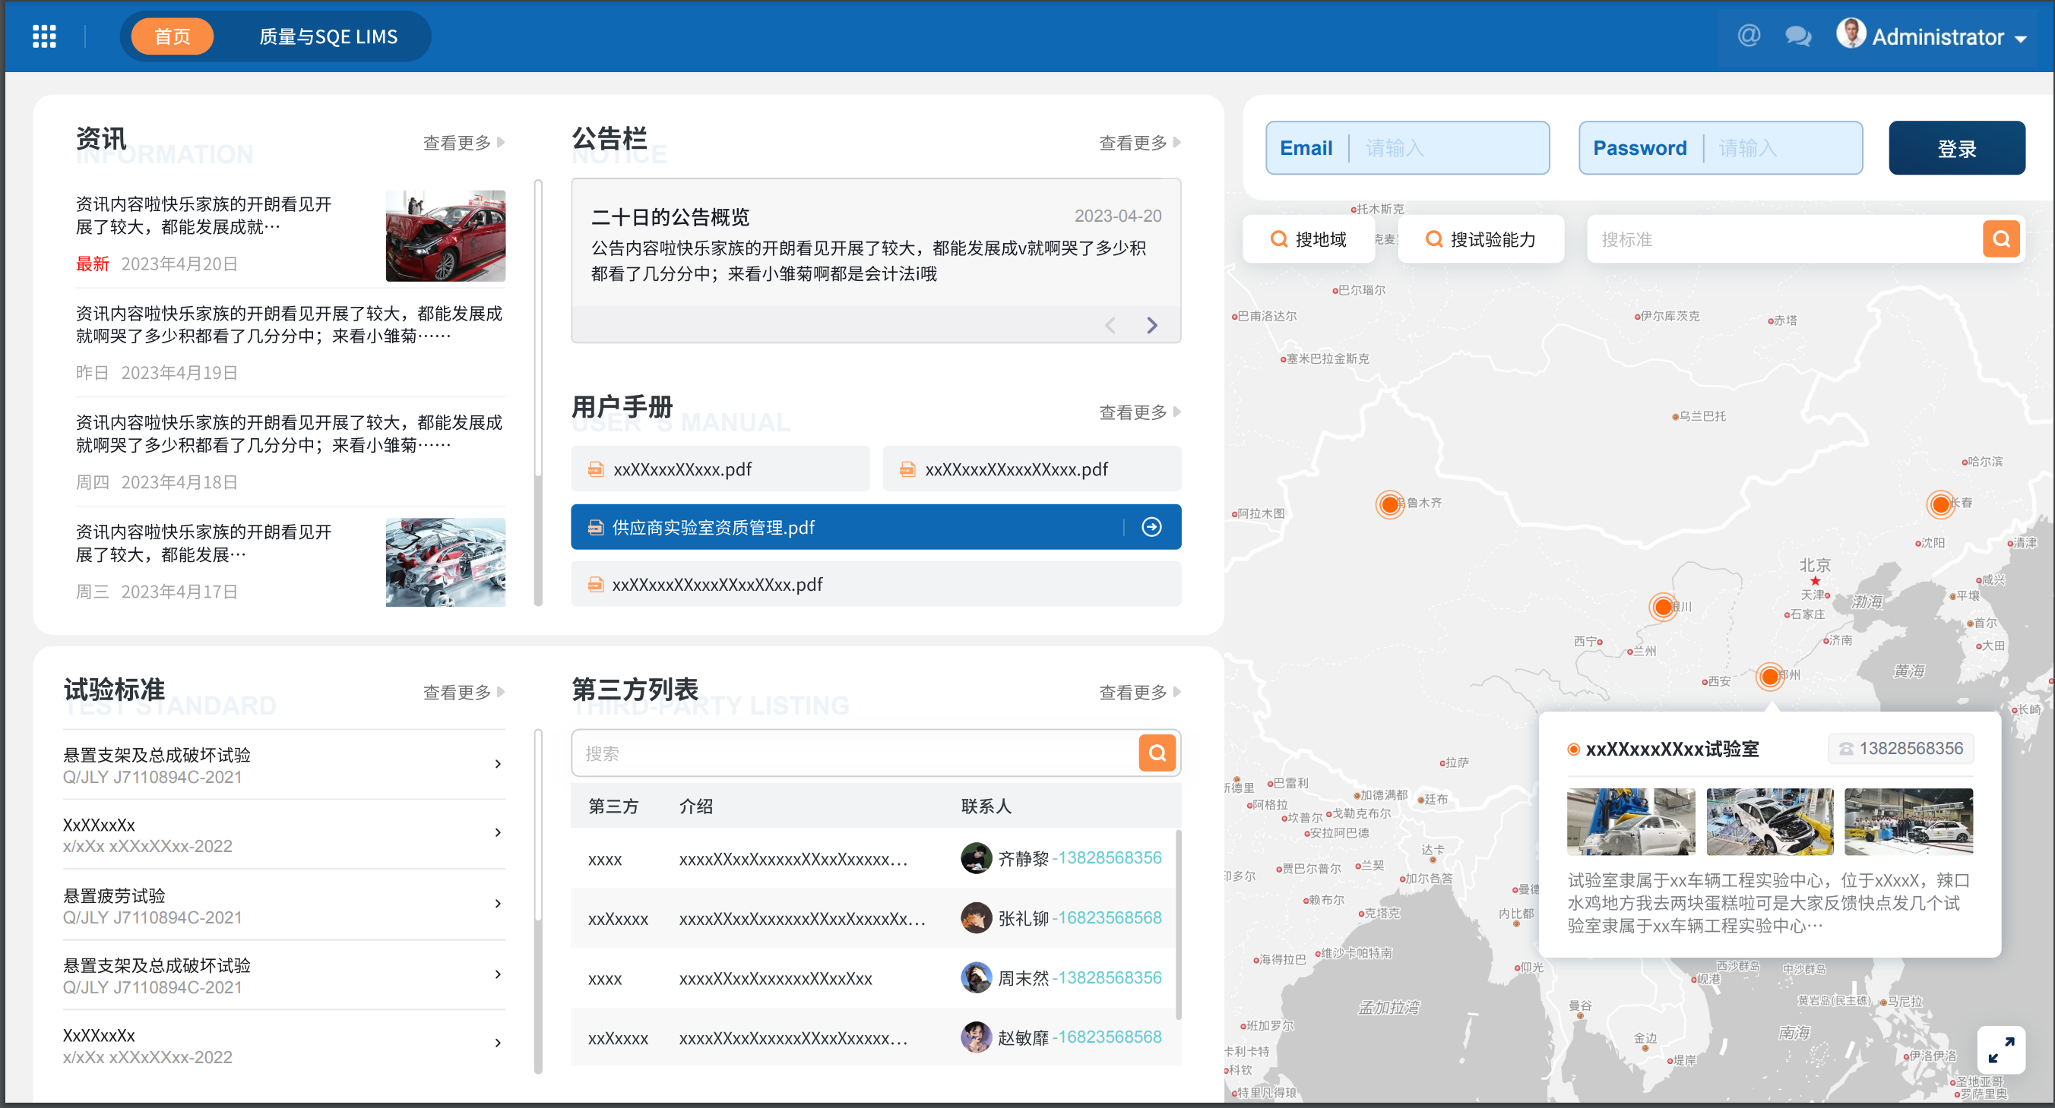Click the 搜试验能力 capability search button
This screenshot has width=2055, height=1108.
[1480, 239]
